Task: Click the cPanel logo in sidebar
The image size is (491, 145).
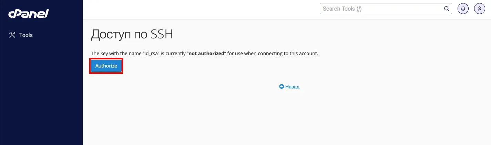Action: (x=28, y=14)
